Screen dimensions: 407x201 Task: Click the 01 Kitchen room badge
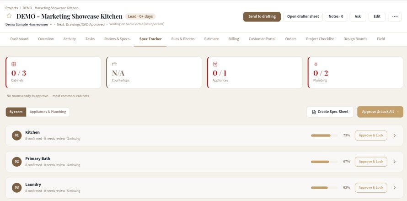(x=16, y=136)
